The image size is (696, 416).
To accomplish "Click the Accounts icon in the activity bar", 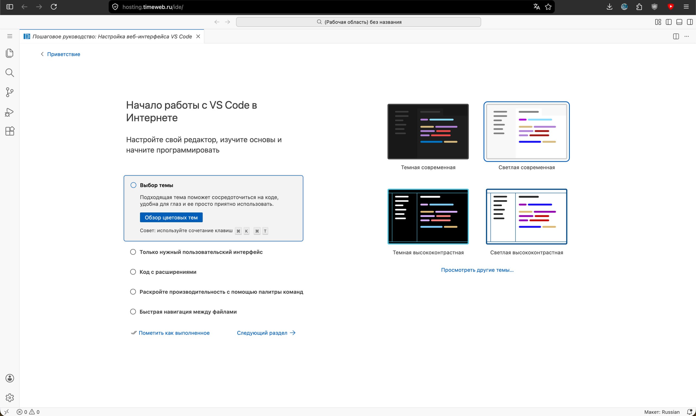I will click(x=10, y=378).
